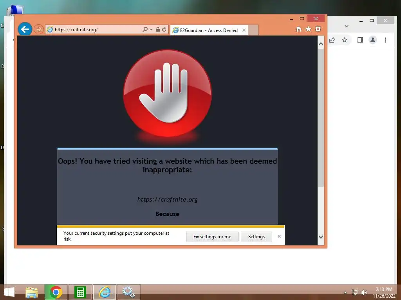
Task: Open Chrome three-dot menu
Action: pos(385,40)
